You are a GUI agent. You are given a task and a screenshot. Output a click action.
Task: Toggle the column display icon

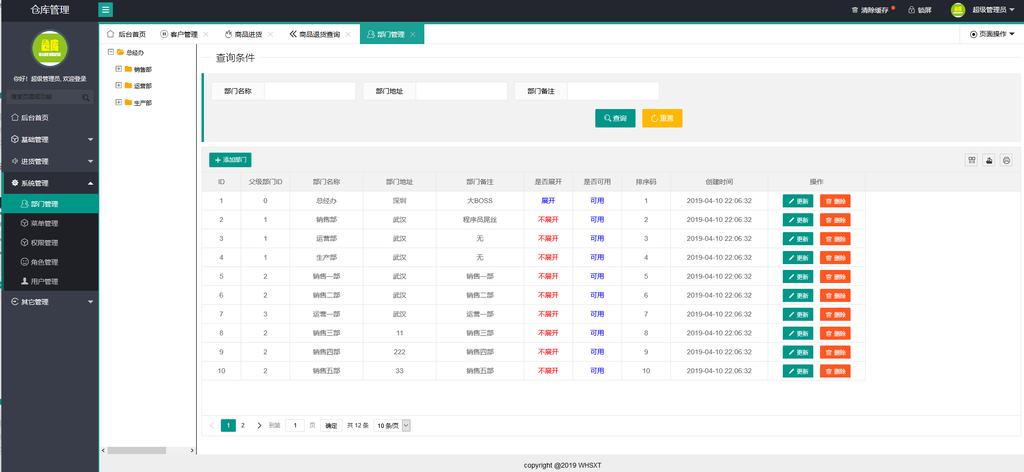(x=971, y=160)
